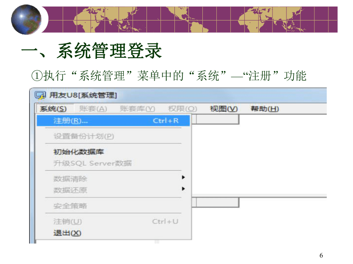
Task: Click the slide heading 系统管理登录
Action: (x=109, y=51)
